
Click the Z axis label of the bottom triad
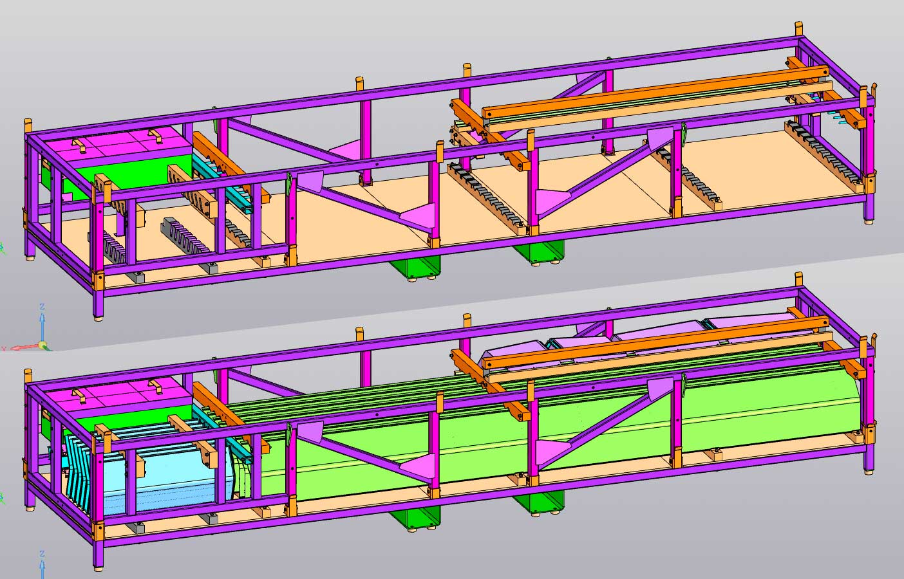tap(42, 553)
